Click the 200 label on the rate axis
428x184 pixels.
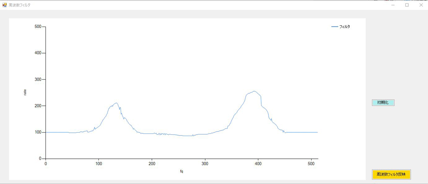click(38, 106)
